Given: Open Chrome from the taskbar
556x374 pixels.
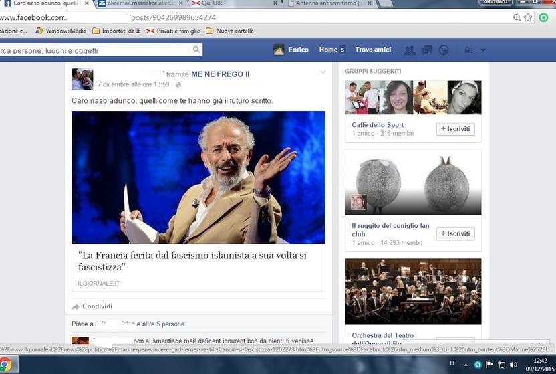Looking at the screenshot, I should coord(5,365).
